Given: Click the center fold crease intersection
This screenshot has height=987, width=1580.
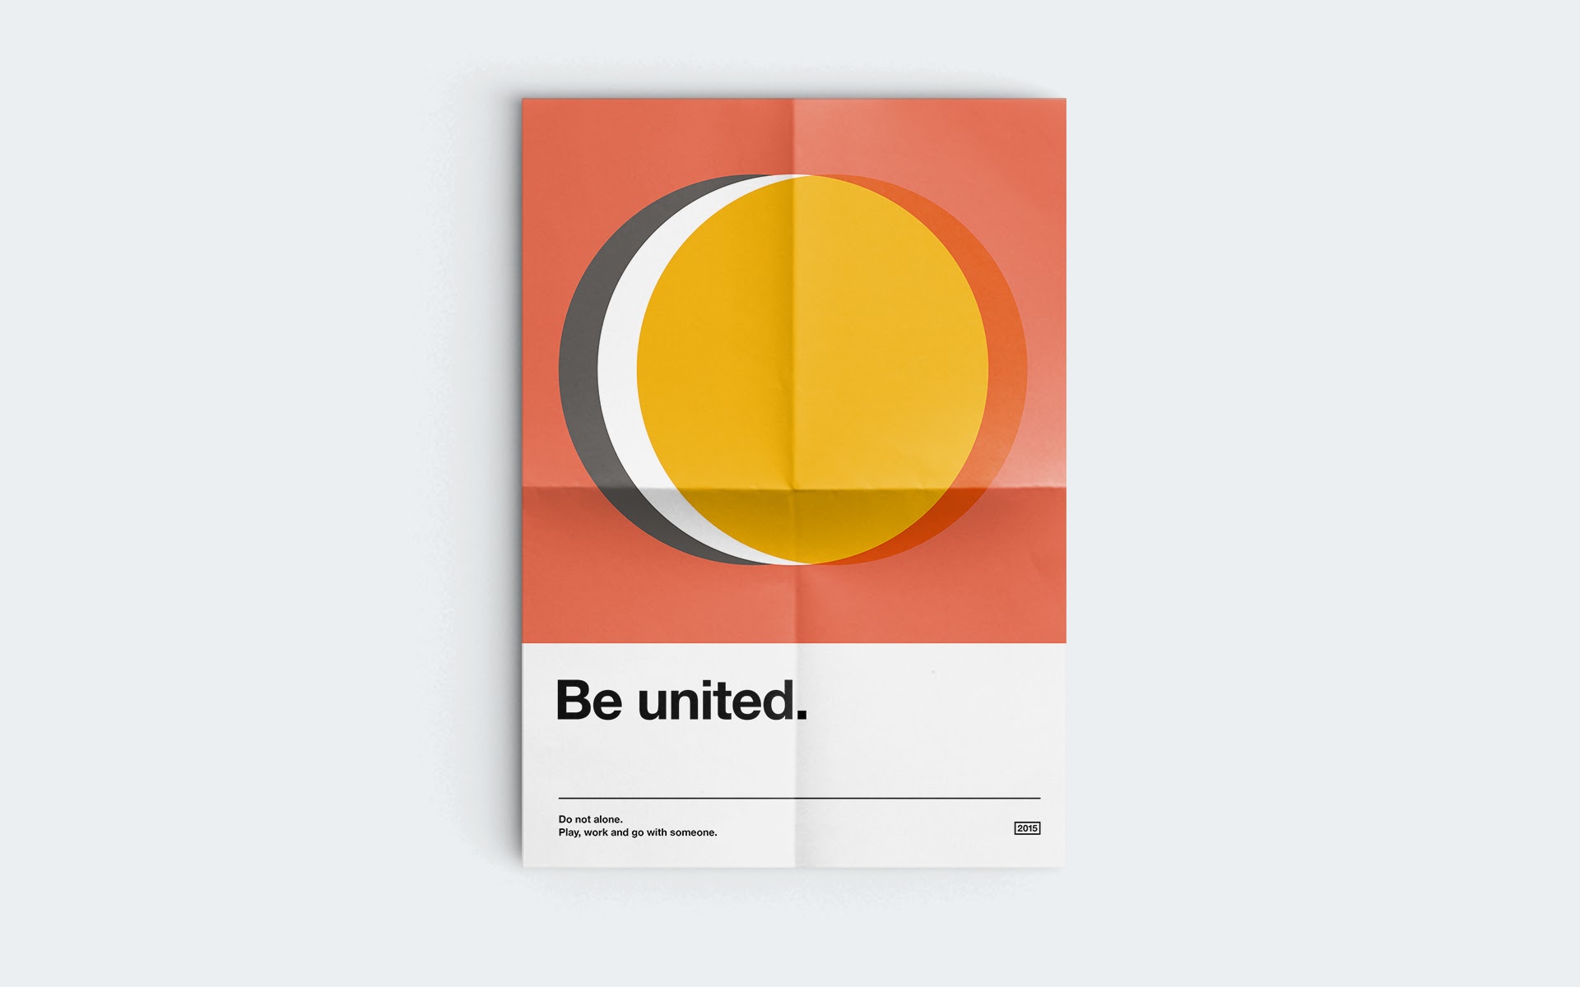Looking at the screenshot, I should 794,490.
